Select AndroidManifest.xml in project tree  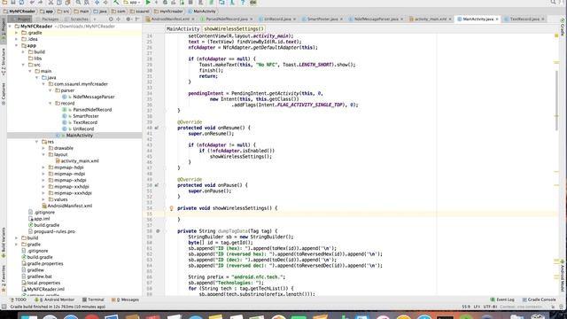[x=69, y=206]
